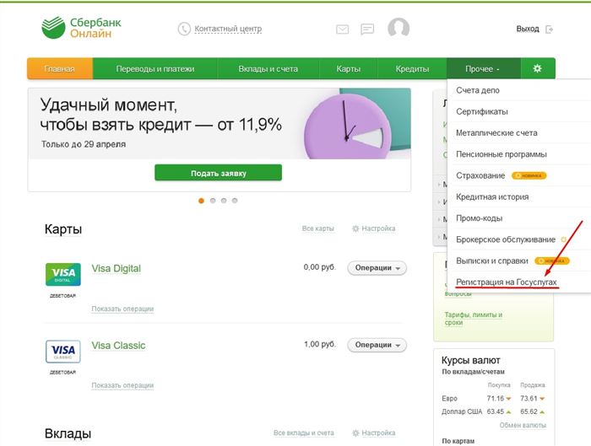This screenshot has width=591, height=446.
Task: Click the phone icon beside Контактный центр
Action: [184, 29]
